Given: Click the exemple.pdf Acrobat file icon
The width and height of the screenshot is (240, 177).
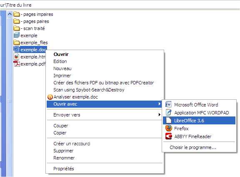Looking at the screenshot, I should point(17,63).
